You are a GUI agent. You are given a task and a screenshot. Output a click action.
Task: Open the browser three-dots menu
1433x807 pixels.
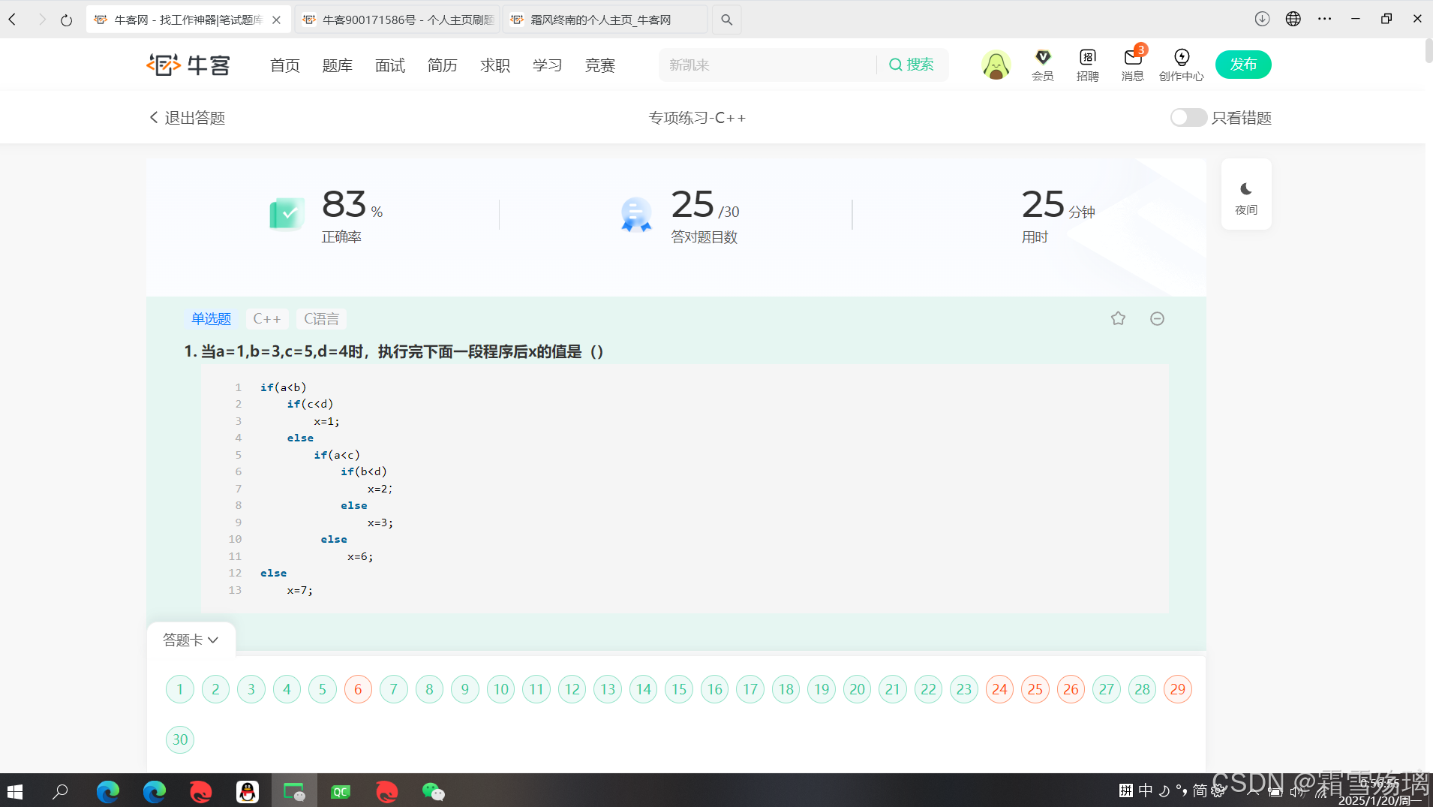[x=1325, y=19]
